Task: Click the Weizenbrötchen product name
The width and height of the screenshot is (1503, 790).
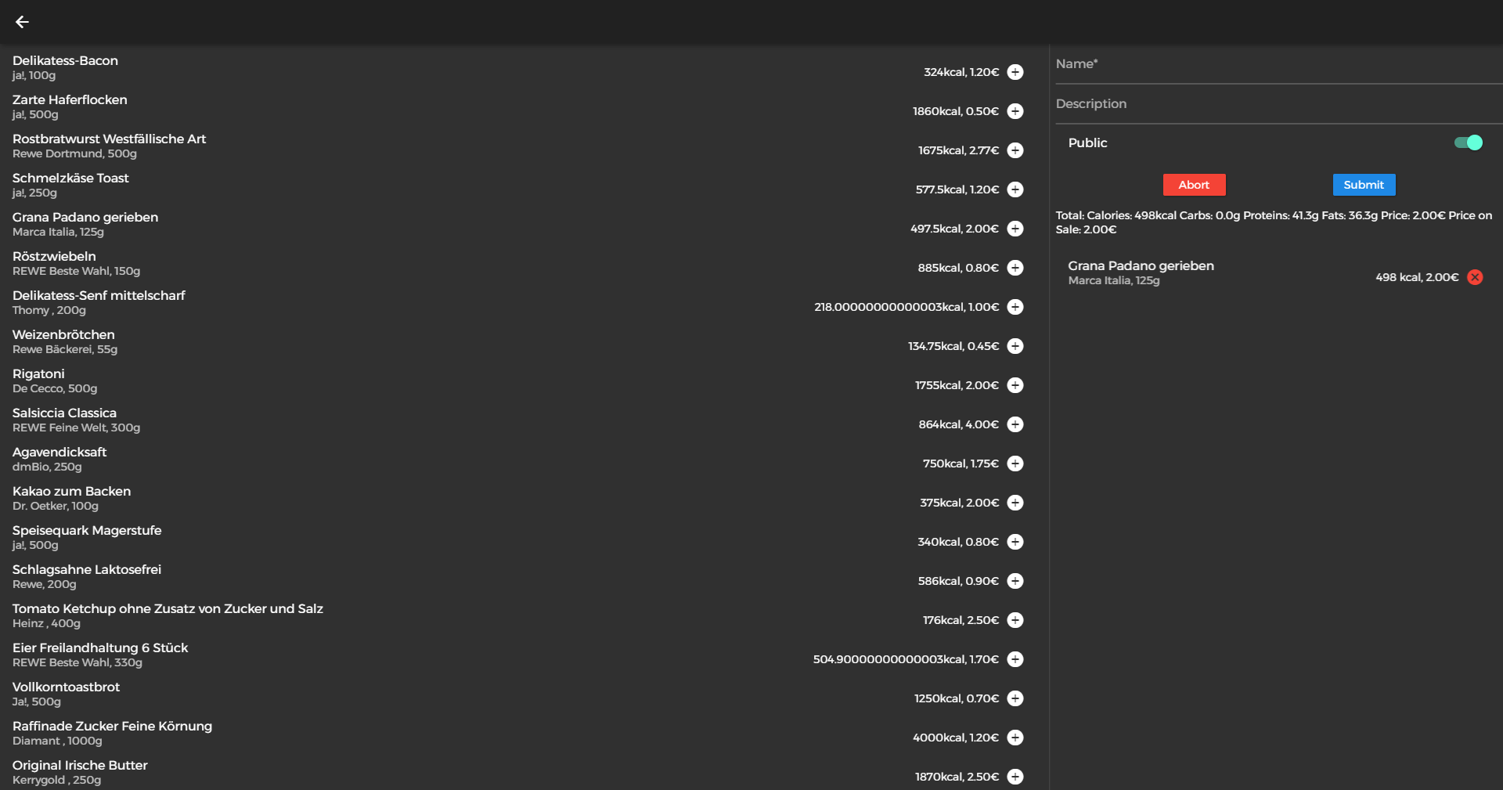Action: click(x=63, y=334)
